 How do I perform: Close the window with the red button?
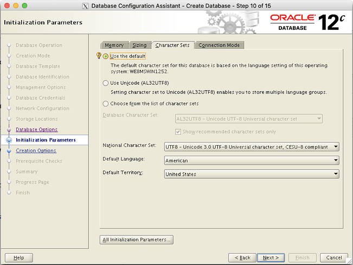pyautogui.click(x=7, y=5)
